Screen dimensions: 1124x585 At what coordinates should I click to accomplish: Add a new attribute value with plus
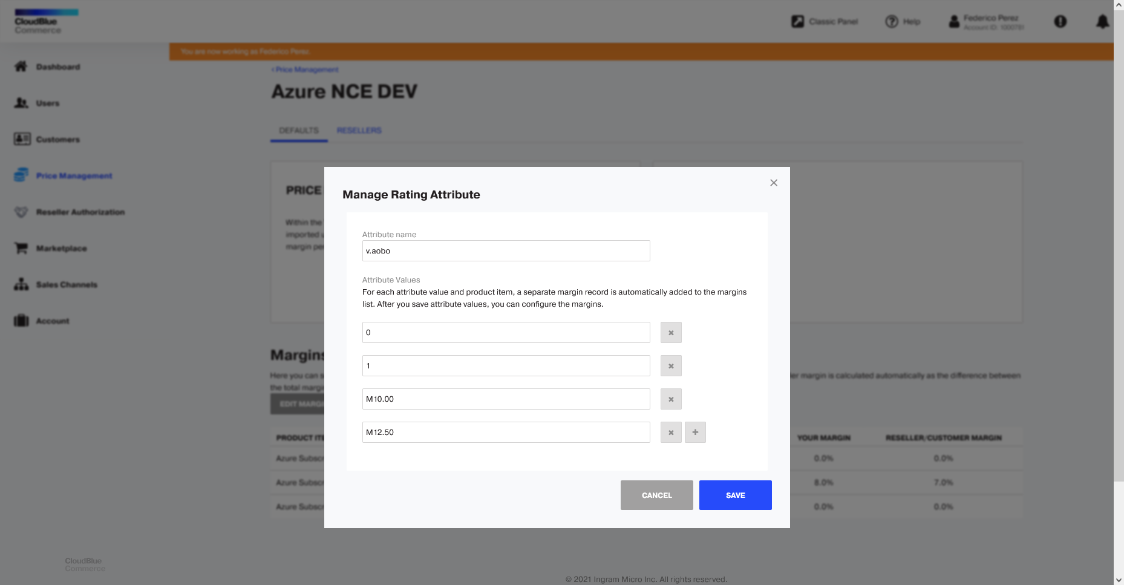click(x=695, y=433)
